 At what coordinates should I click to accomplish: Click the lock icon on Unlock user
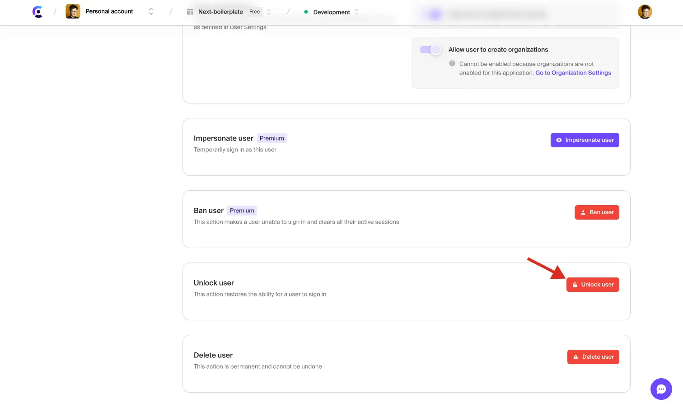[575, 285]
